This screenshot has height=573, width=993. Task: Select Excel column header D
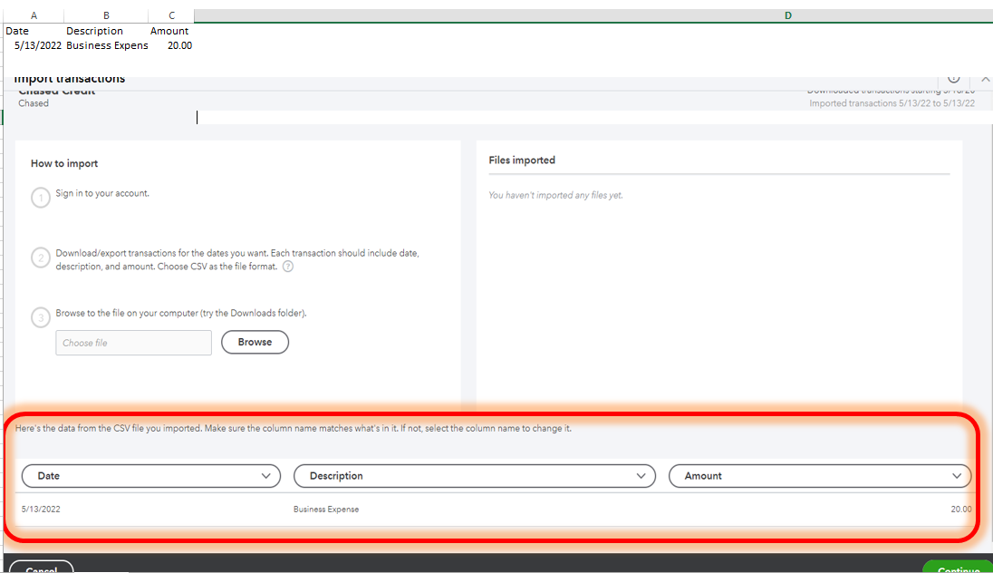pyautogui.click(x=786, y=15)
